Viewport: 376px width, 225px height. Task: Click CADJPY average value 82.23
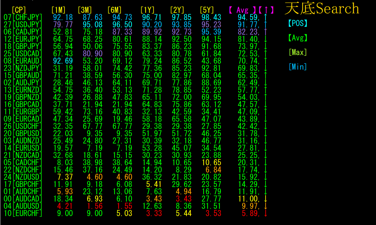point(248,32)
